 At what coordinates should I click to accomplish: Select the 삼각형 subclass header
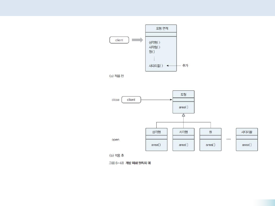(x=156, y=132)
